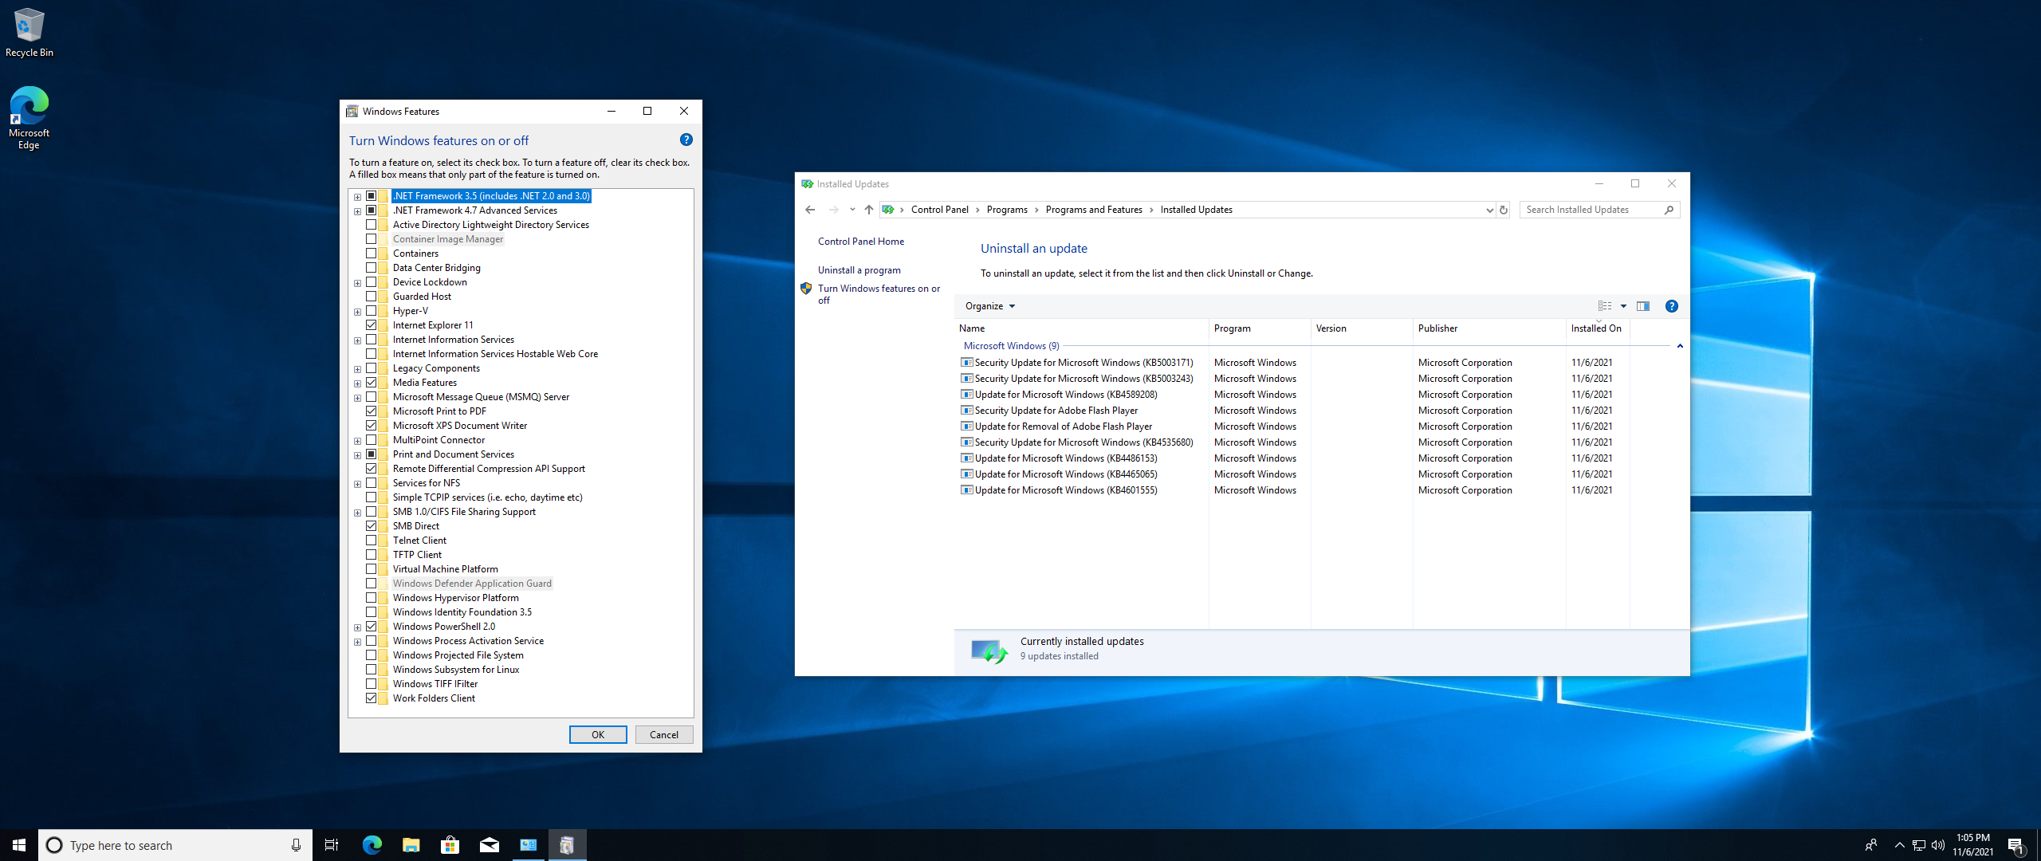Sort by the Installed On column header
Screen dimensions: 2041x861
point(1598,328)
